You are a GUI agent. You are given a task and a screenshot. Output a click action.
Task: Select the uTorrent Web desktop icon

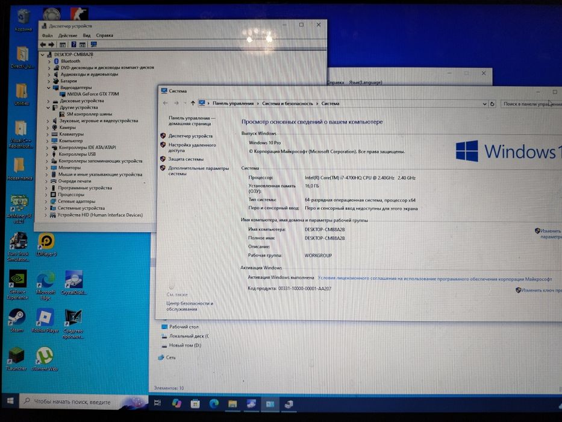point(45,359)
